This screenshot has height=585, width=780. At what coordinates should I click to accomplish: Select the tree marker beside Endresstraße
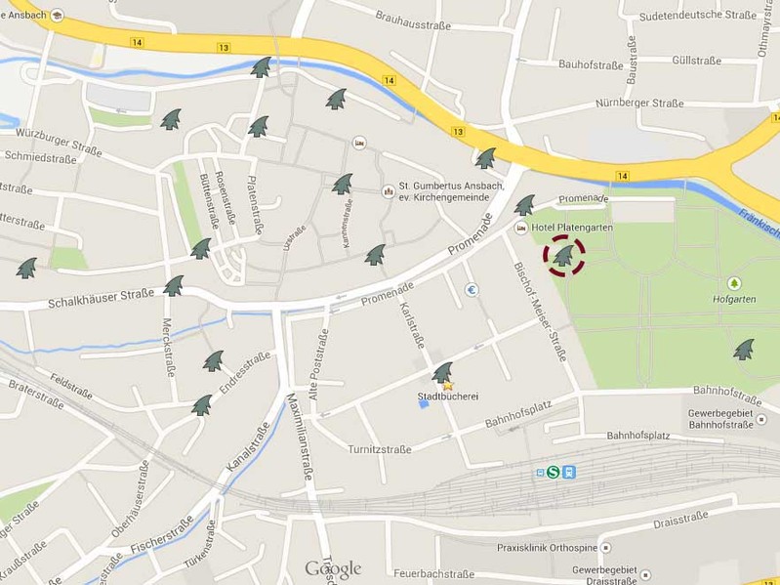point(214,361)
